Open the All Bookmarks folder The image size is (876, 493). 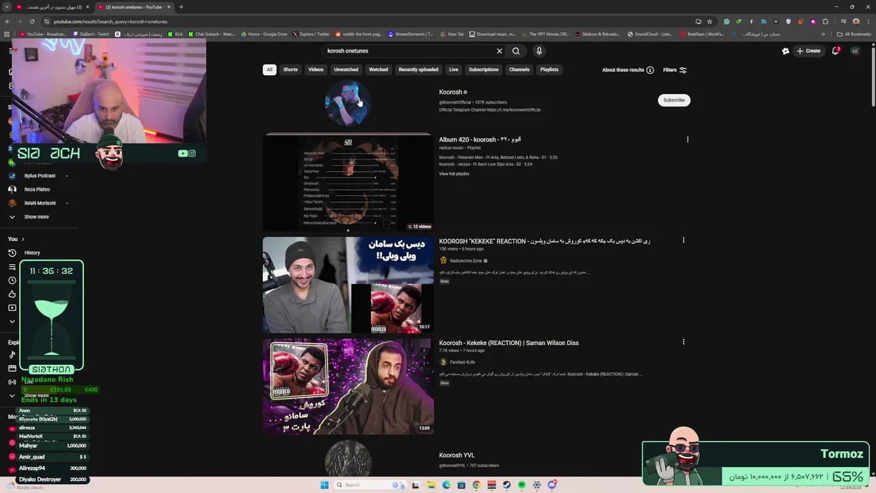pos(853,34)
